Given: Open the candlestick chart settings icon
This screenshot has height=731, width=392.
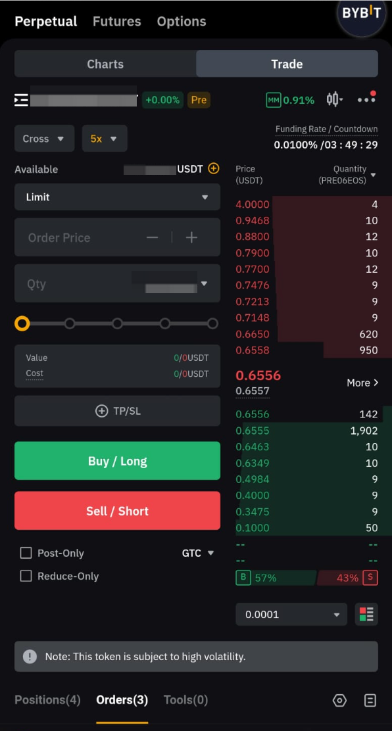Looking at the screenshot, I should (335, 99).
